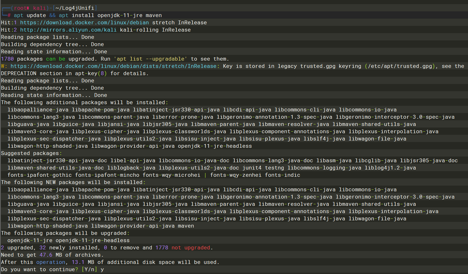Viewport: 468px width, 274px height.
Task: Click the '&&' operator in the command line
Action: click(x=52, y=15)
